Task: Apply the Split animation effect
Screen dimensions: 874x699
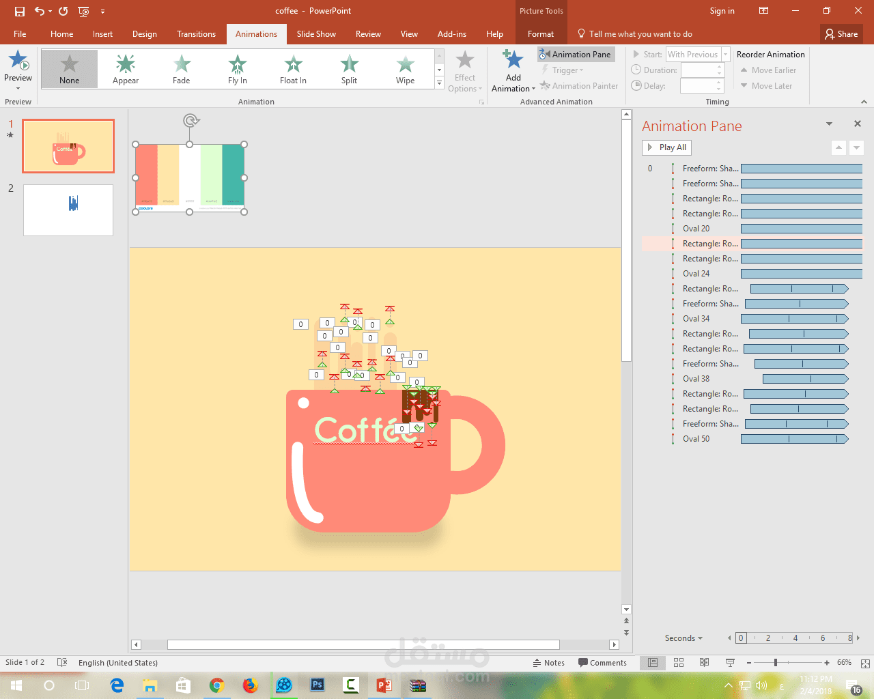Action: click(x=350, y=69)
